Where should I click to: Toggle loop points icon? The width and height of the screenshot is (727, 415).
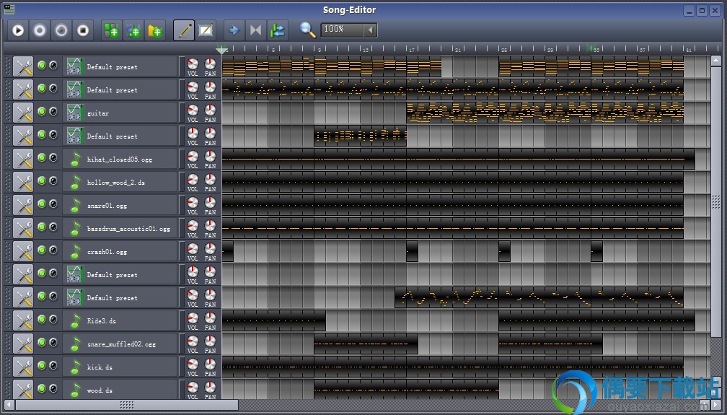tap(255, 30)
